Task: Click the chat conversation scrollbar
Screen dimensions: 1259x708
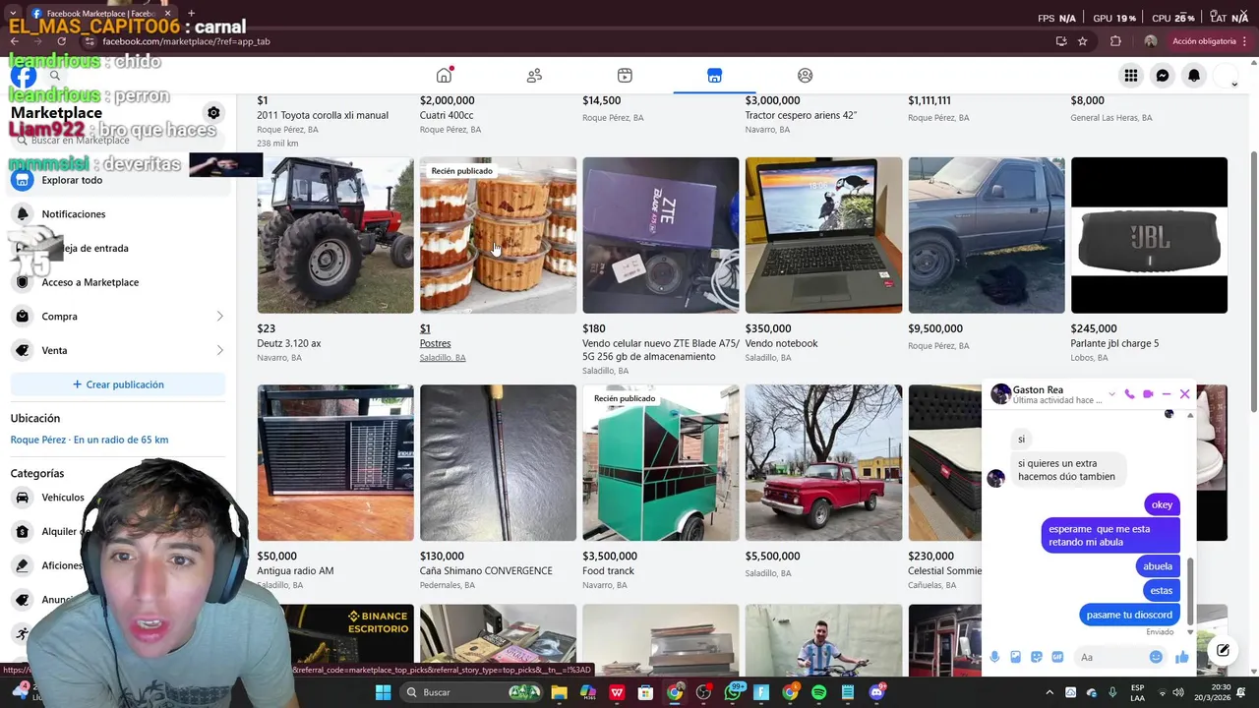Action: click(x=1190, y=590)
